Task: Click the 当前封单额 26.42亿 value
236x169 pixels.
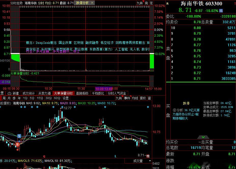Action: [x=226, y=103]
